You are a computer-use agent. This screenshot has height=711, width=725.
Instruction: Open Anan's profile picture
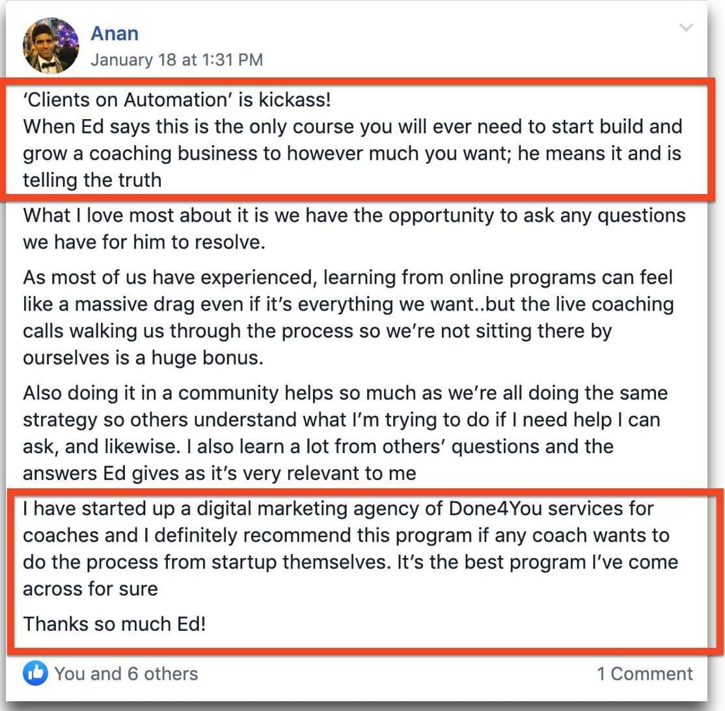[51, 46]
